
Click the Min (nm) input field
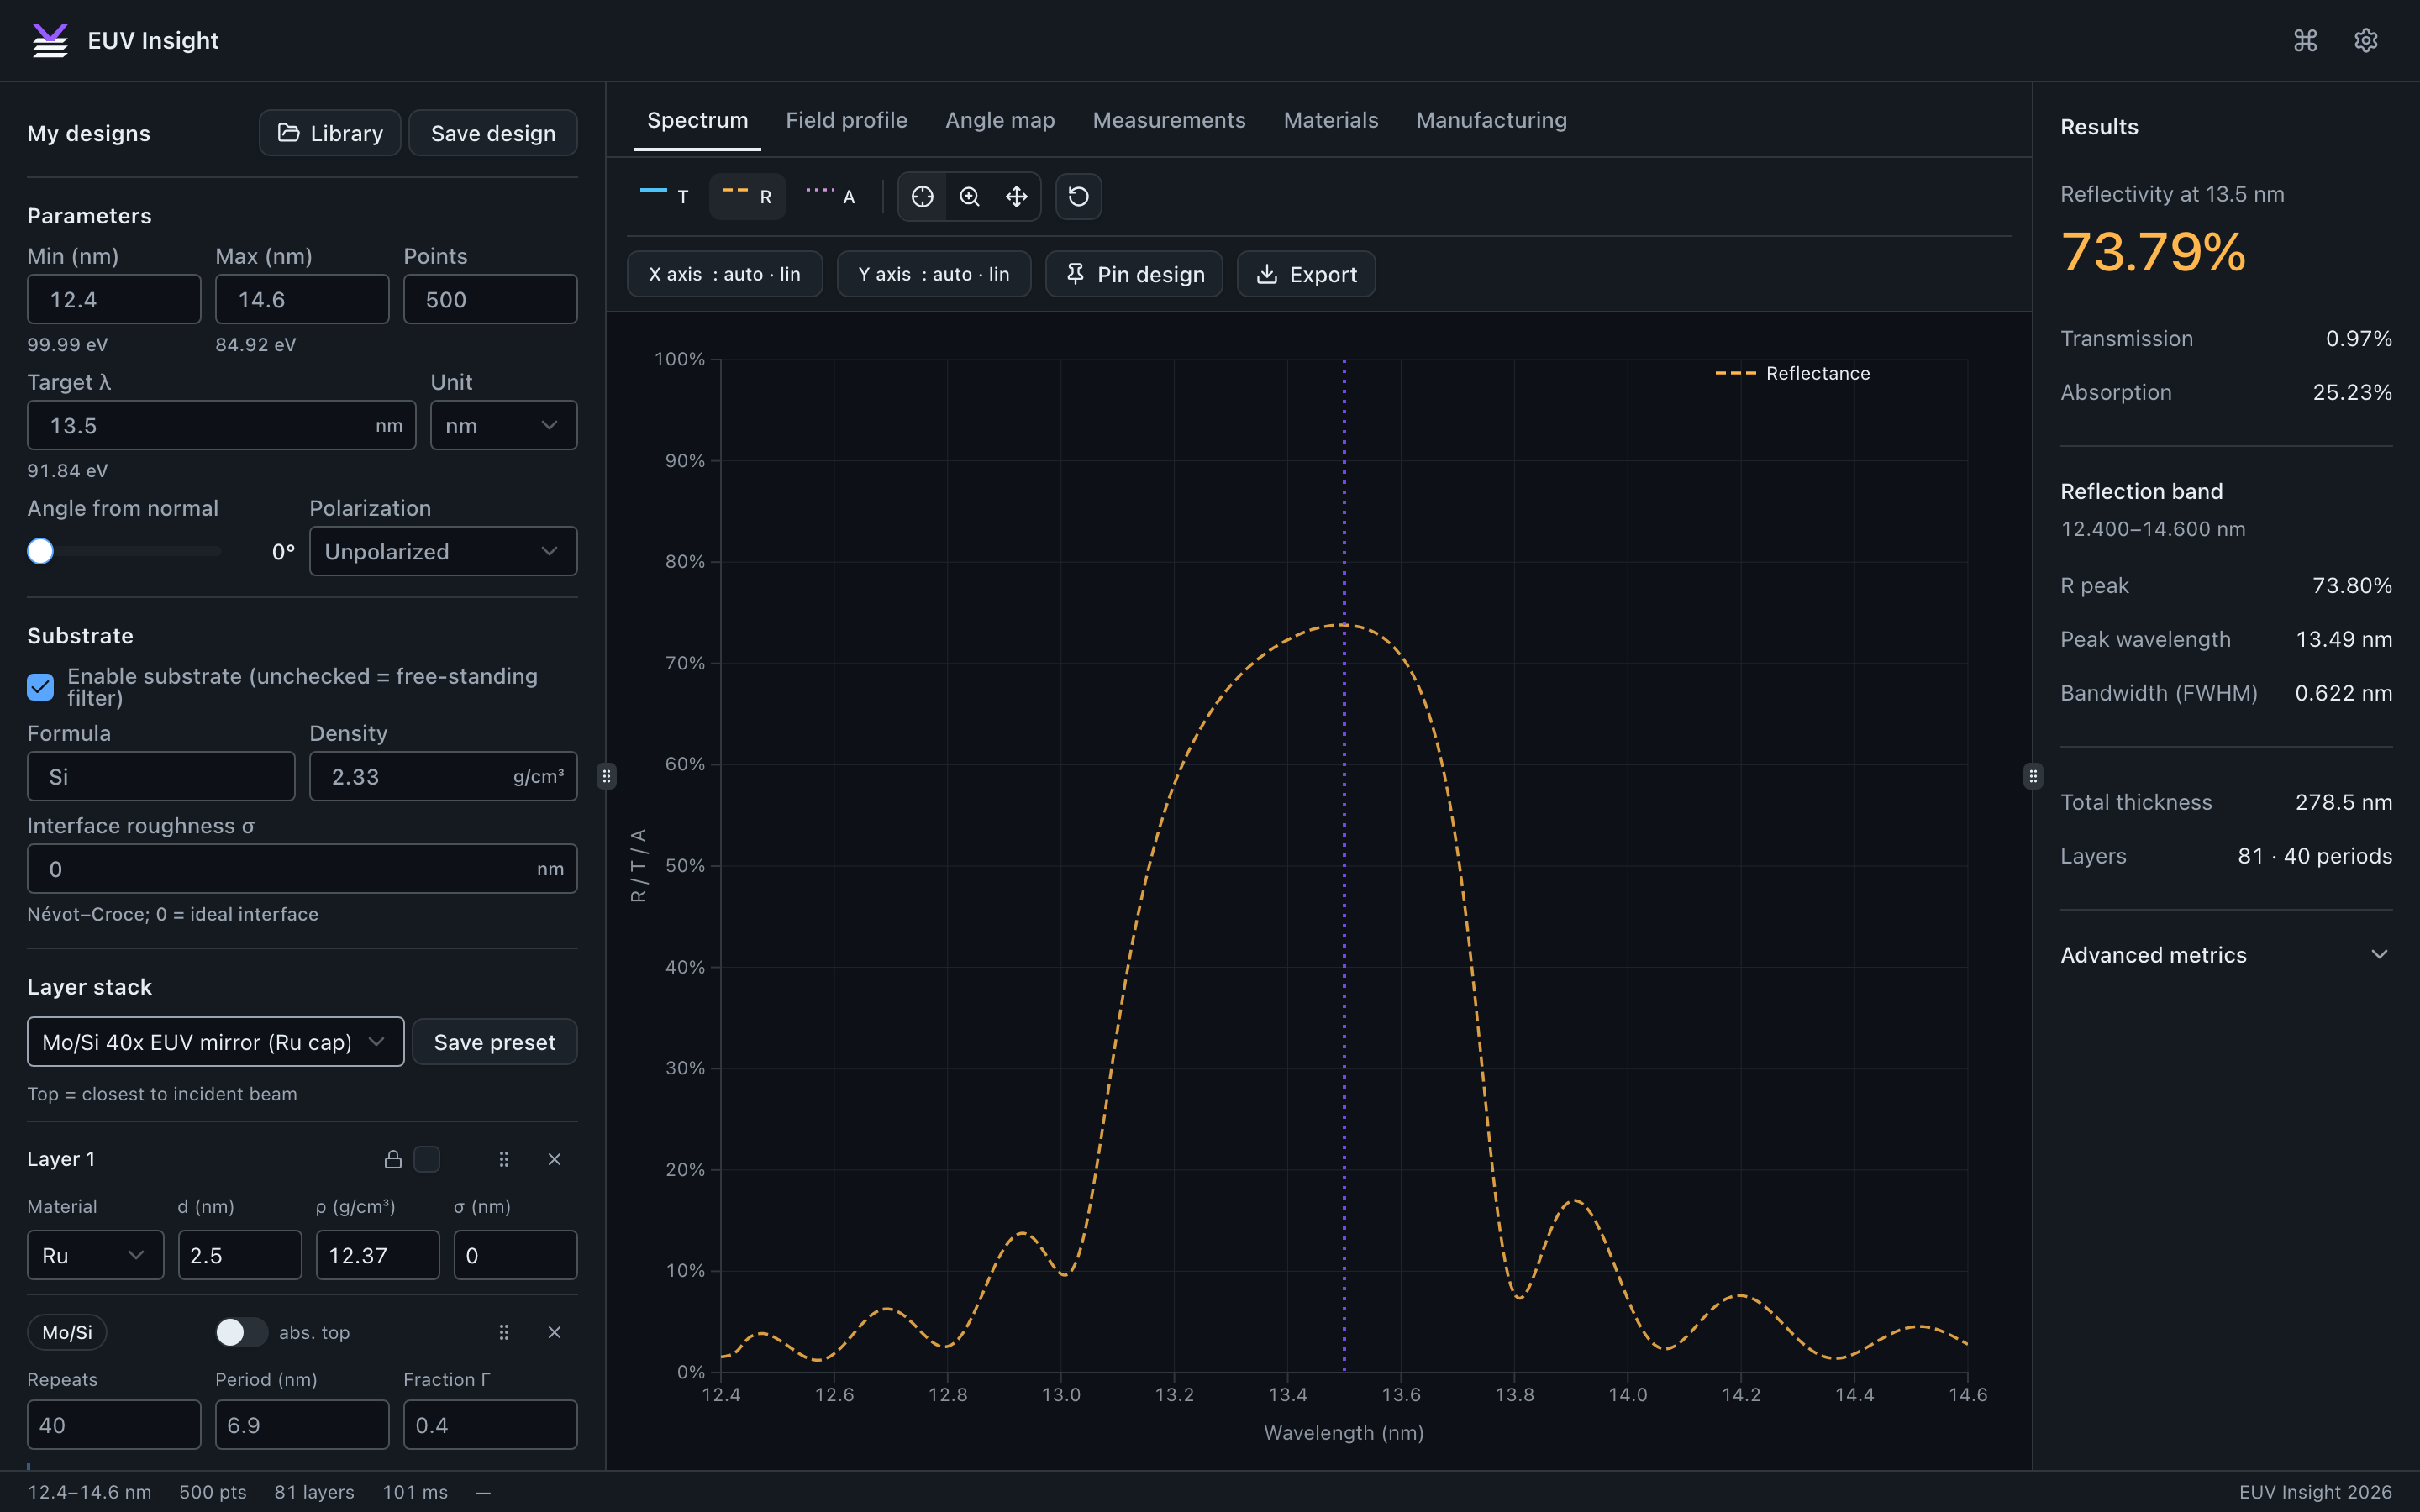click(114, 299)
